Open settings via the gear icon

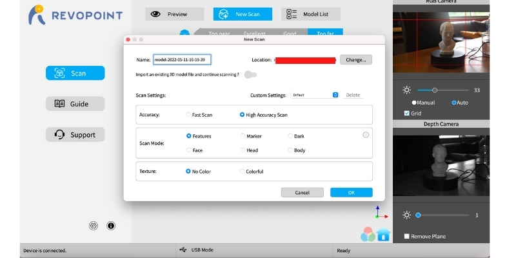click(x=94, y=226)
